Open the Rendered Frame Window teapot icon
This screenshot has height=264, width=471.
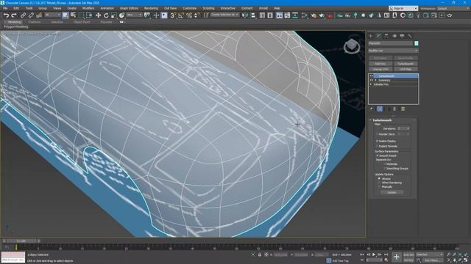[x=322, y=15]
